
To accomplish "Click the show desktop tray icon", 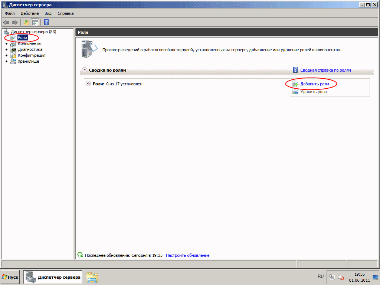I will (x=376, y=277).
